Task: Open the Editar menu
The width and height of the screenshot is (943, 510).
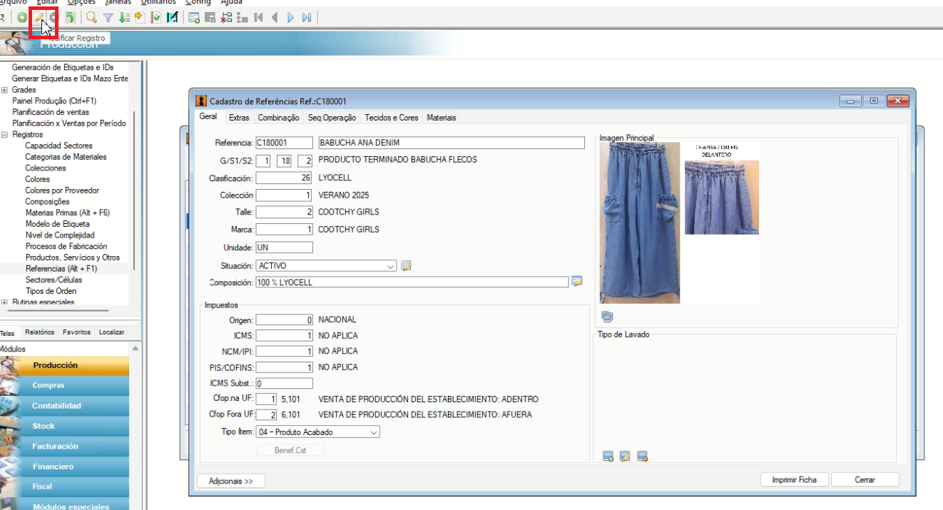Action: tap(47, 3)
